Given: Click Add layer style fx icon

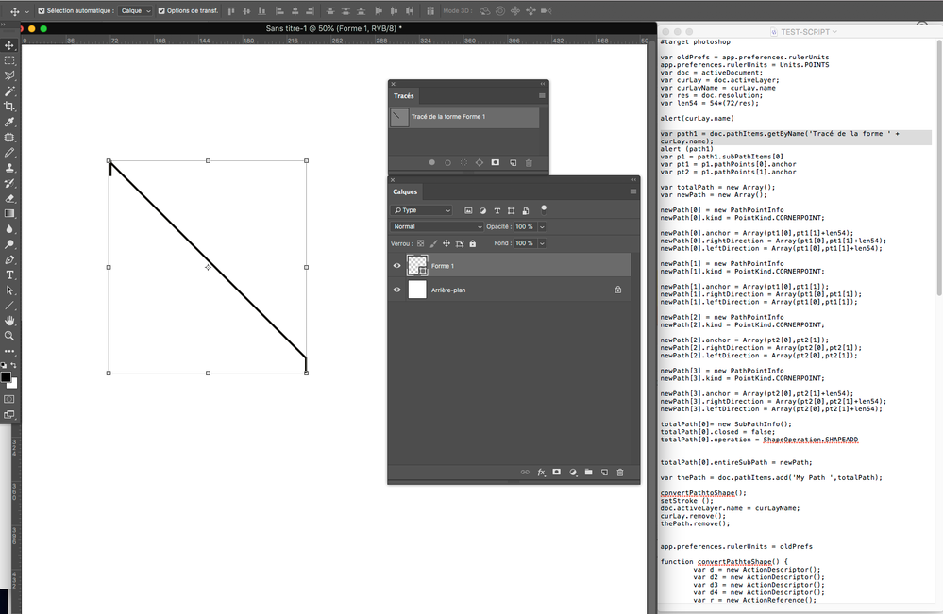Looking at the screenshot, I should [541, 473].
